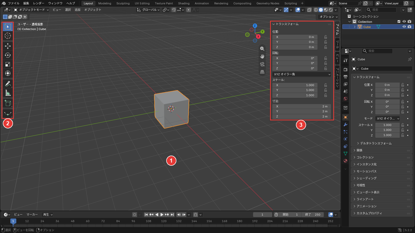Image resolution: width=415 pixels, height=233 pixels.
Task: Open the Object Data mesh properties tab
Action: [x=345, y=154]
